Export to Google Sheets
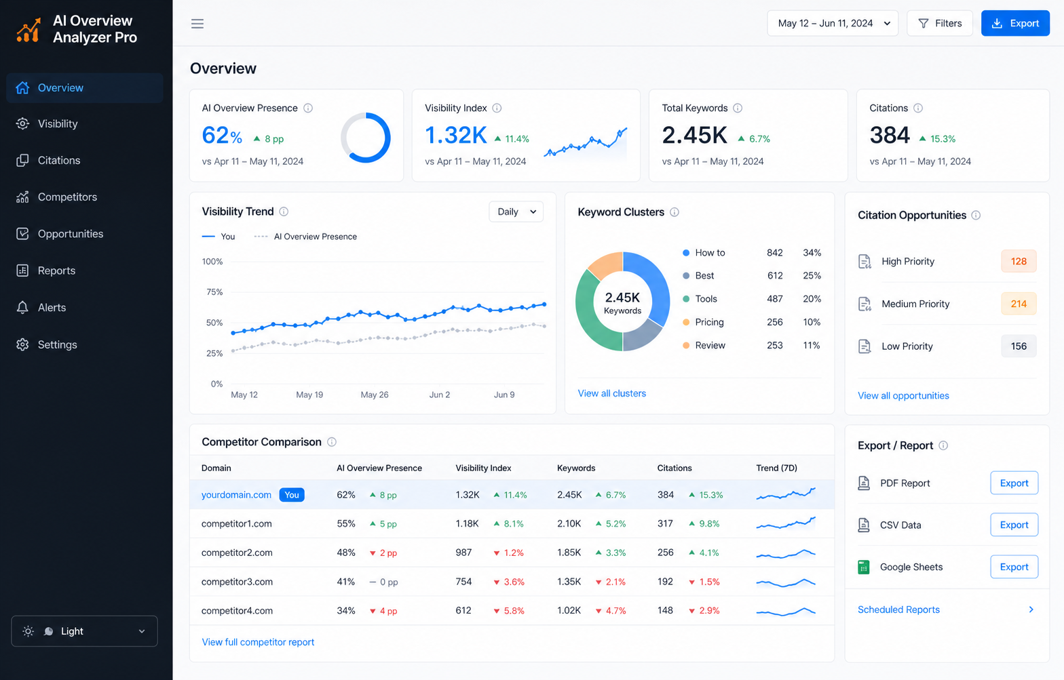1064x680 pixels. (x=1014, y=567)
